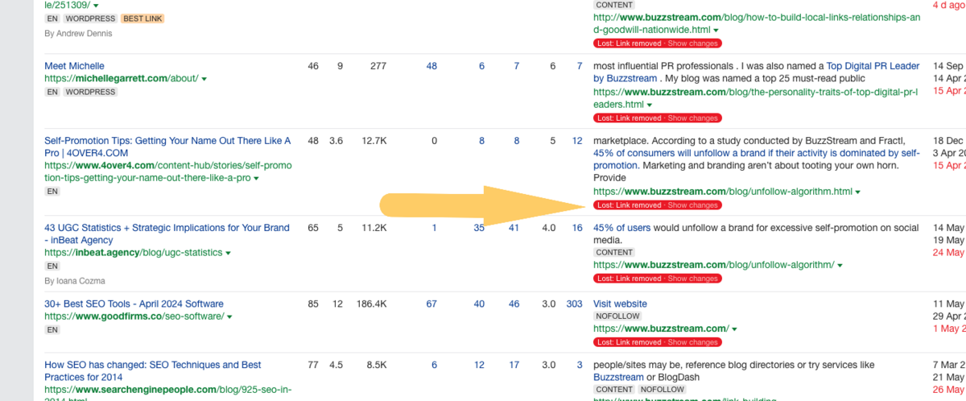
Task: Click blue 16 in 43 UGC Statistics row
Action: point(577,228)
